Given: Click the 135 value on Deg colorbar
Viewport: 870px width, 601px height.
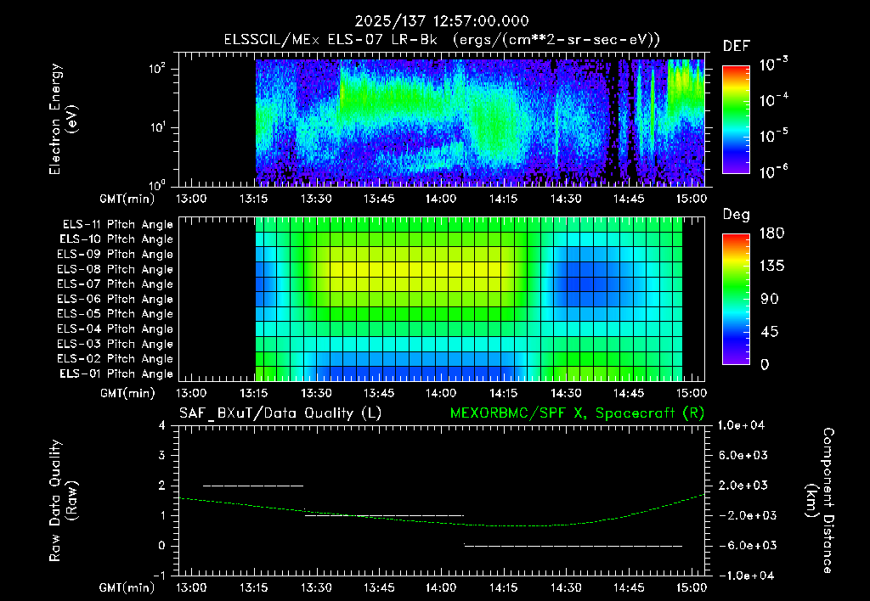Looking at the screenshot, I should click(x=772, y=267).
